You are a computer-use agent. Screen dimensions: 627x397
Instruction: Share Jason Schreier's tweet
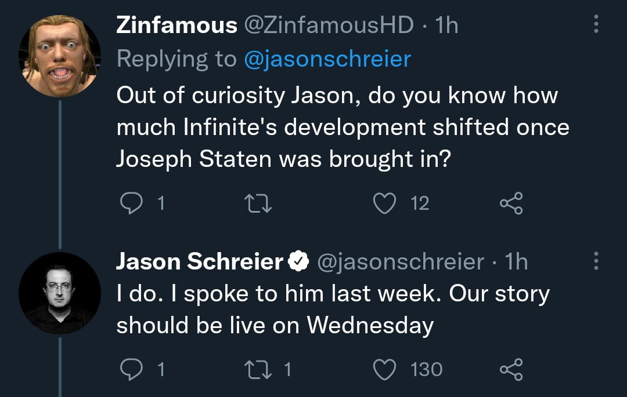click(x=511, y=369)
